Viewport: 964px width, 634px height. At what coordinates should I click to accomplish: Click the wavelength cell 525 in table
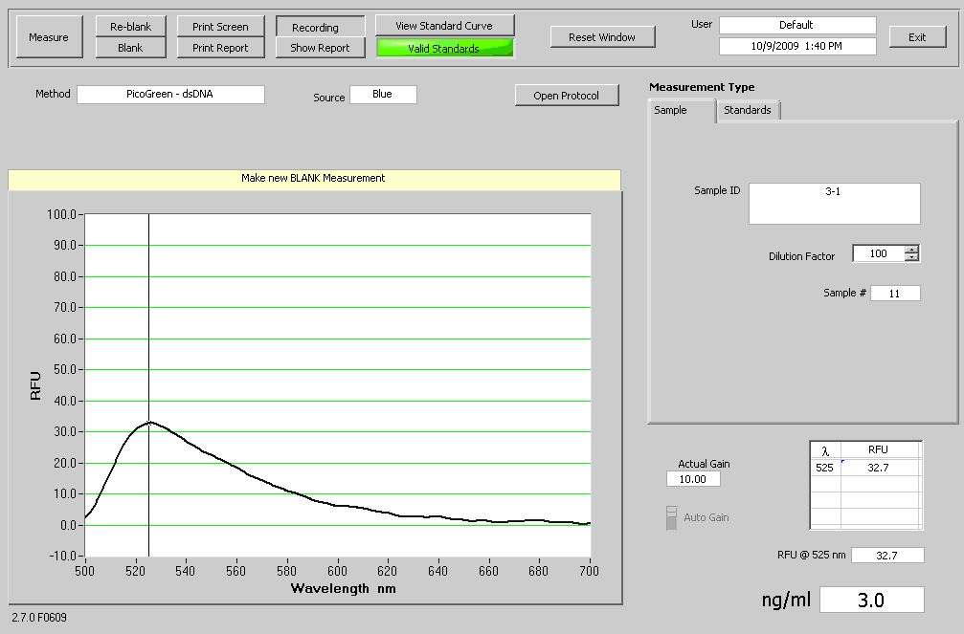(x=825, y=468)
